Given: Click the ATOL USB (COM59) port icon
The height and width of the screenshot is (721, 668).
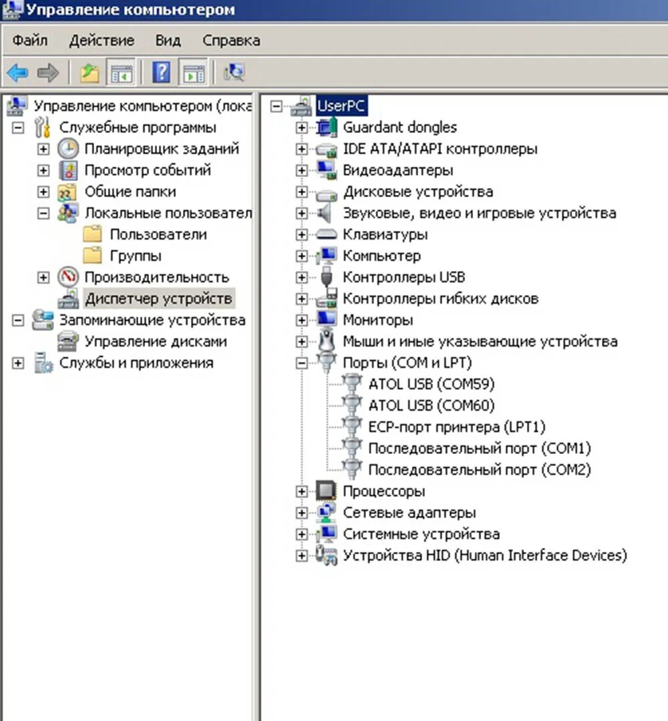Looking at the screenshot, I should pos(351,384).
